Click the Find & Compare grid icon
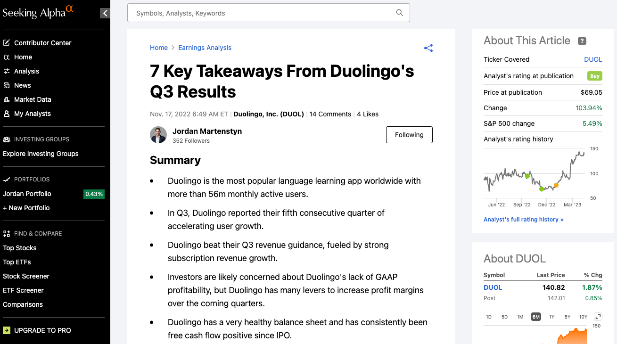This screenshot has width=617, height=344. coord(7,234)
